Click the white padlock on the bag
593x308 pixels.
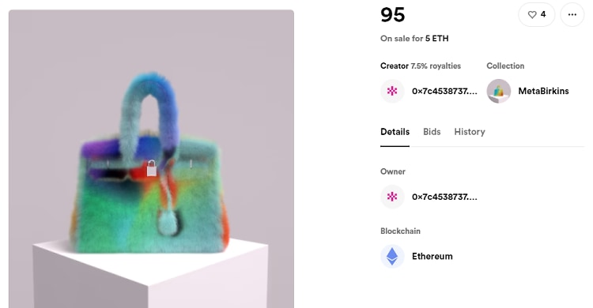(x=152, y=168)
